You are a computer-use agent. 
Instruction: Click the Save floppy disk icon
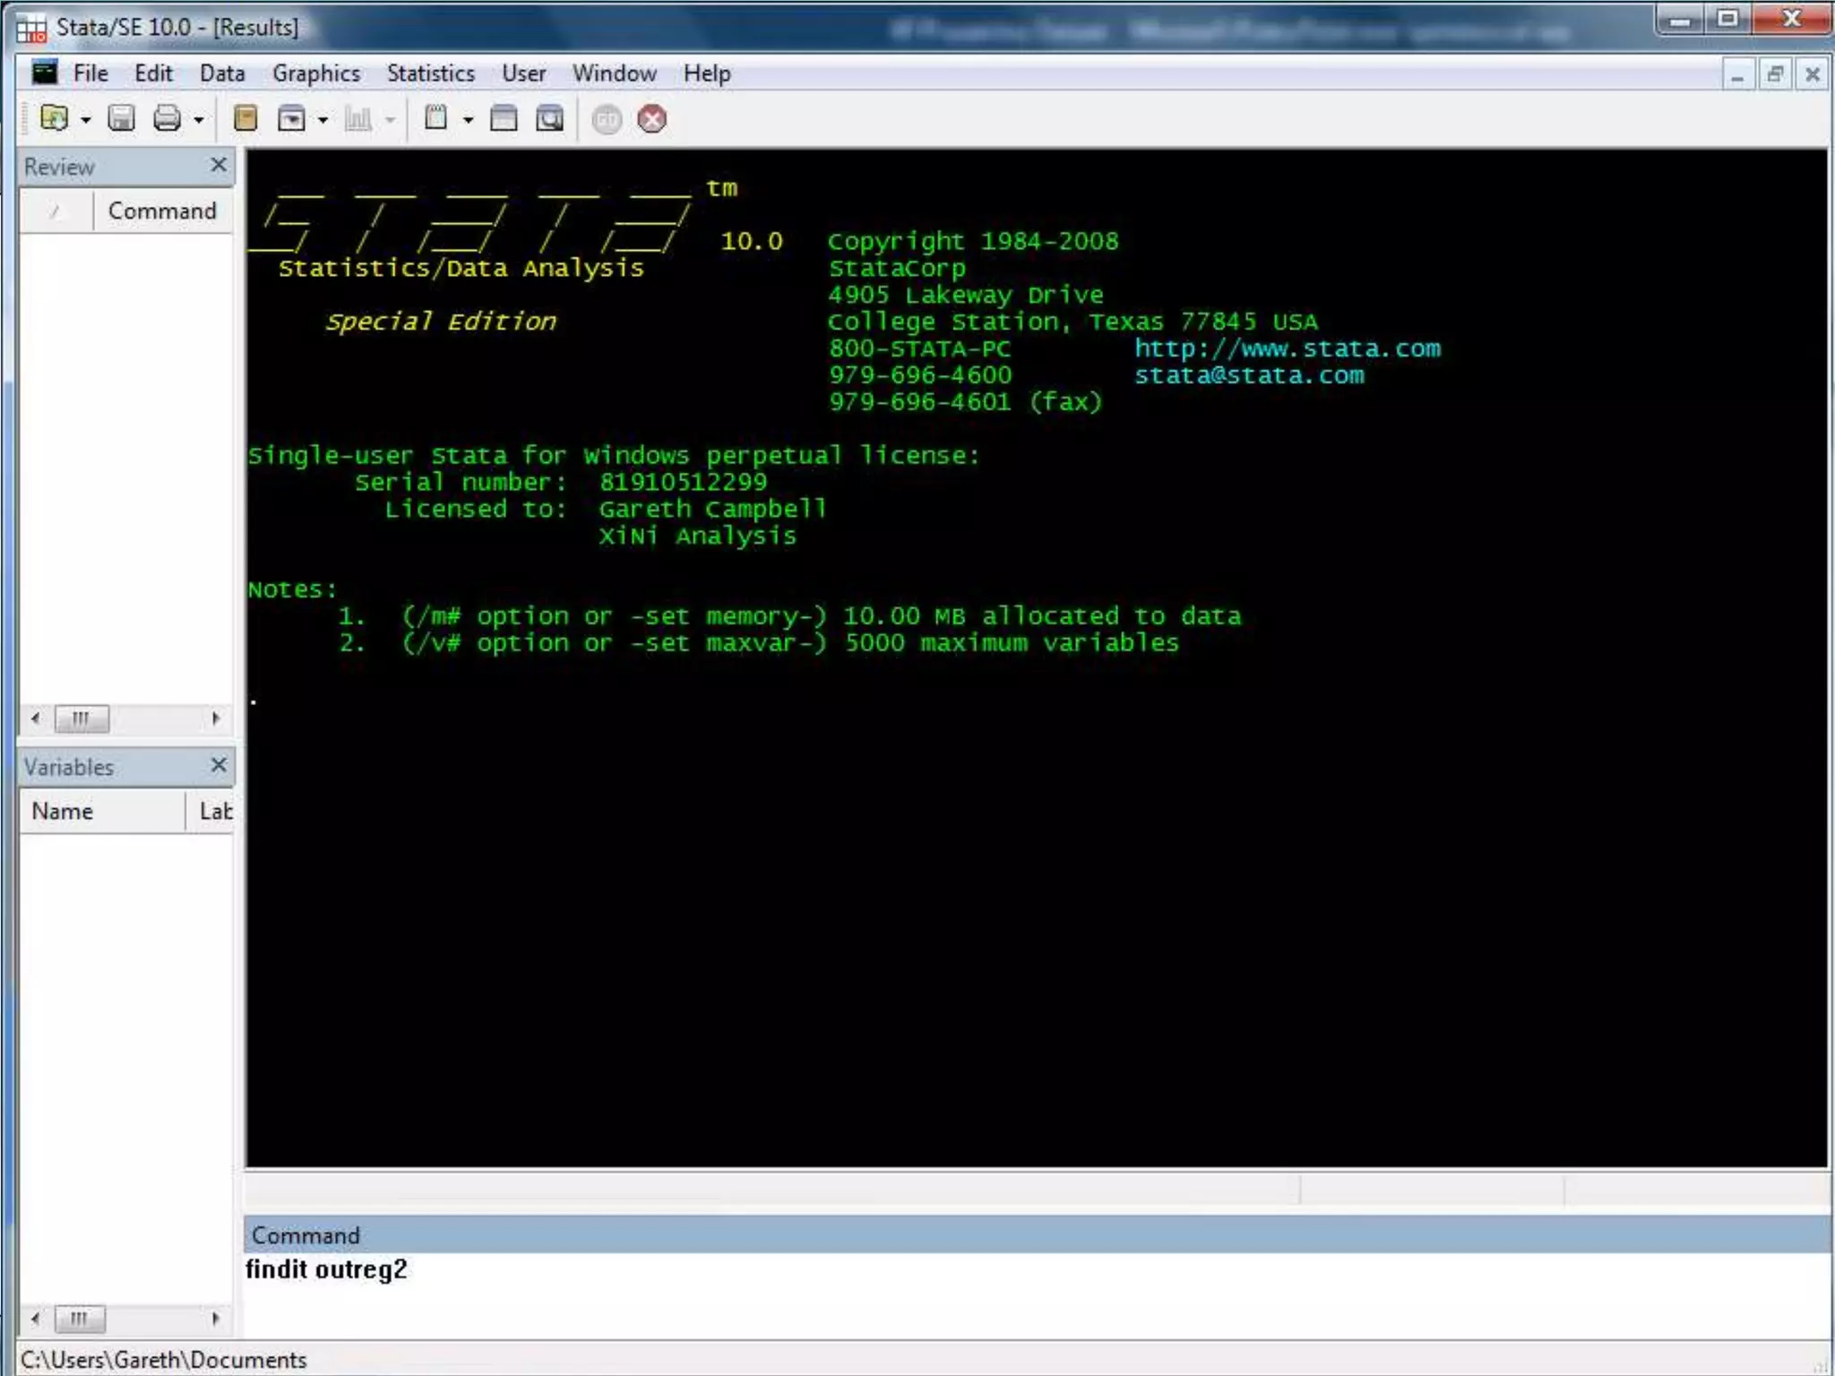[x=121, y=118]
